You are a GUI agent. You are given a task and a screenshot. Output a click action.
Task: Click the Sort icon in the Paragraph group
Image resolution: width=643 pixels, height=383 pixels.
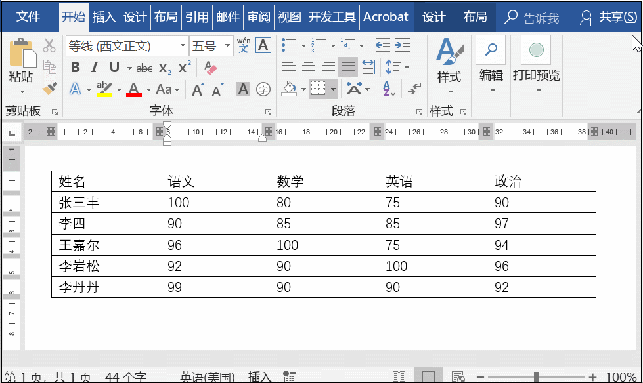point(389,89)
